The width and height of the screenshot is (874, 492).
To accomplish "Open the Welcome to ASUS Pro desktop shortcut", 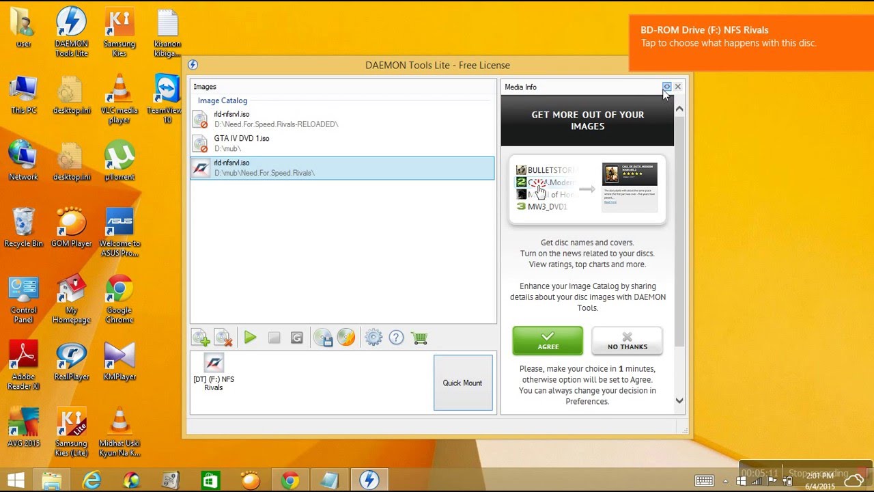I will 119,233.
